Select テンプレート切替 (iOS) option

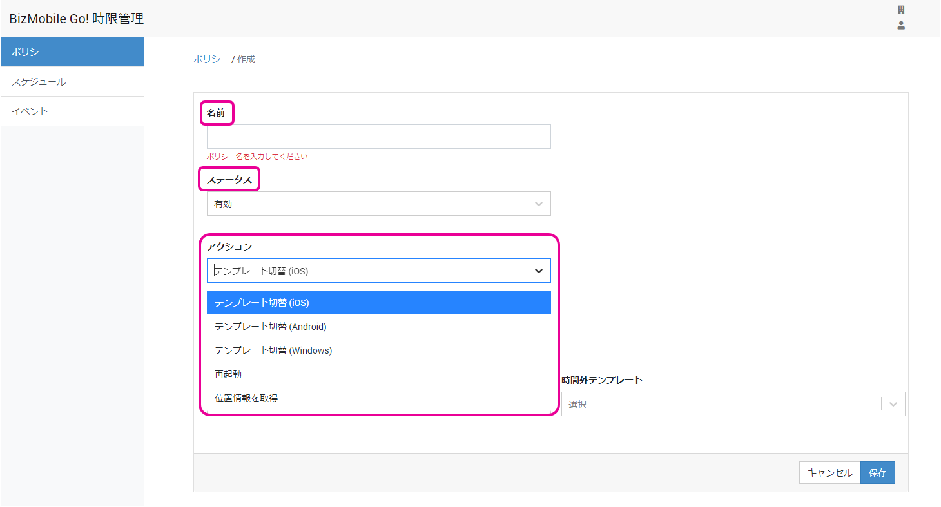pos(378,303)
